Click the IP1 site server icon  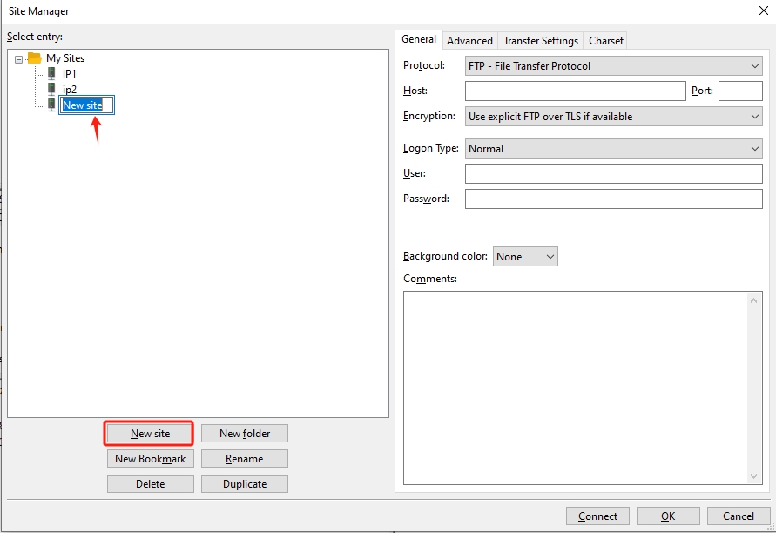point(51,74)
